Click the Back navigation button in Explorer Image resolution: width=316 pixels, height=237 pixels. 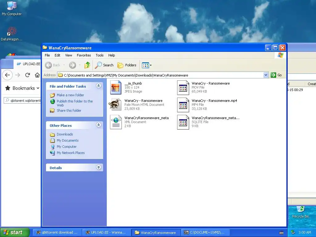[x=53, y=65]
